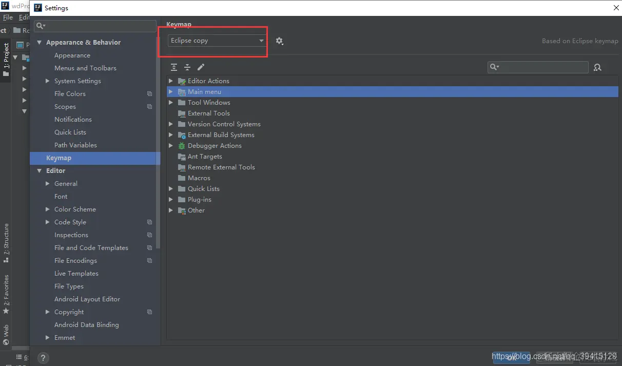Select Android Data Binding settings
Viewport: 622px width, 366px height.
[86, 325]
